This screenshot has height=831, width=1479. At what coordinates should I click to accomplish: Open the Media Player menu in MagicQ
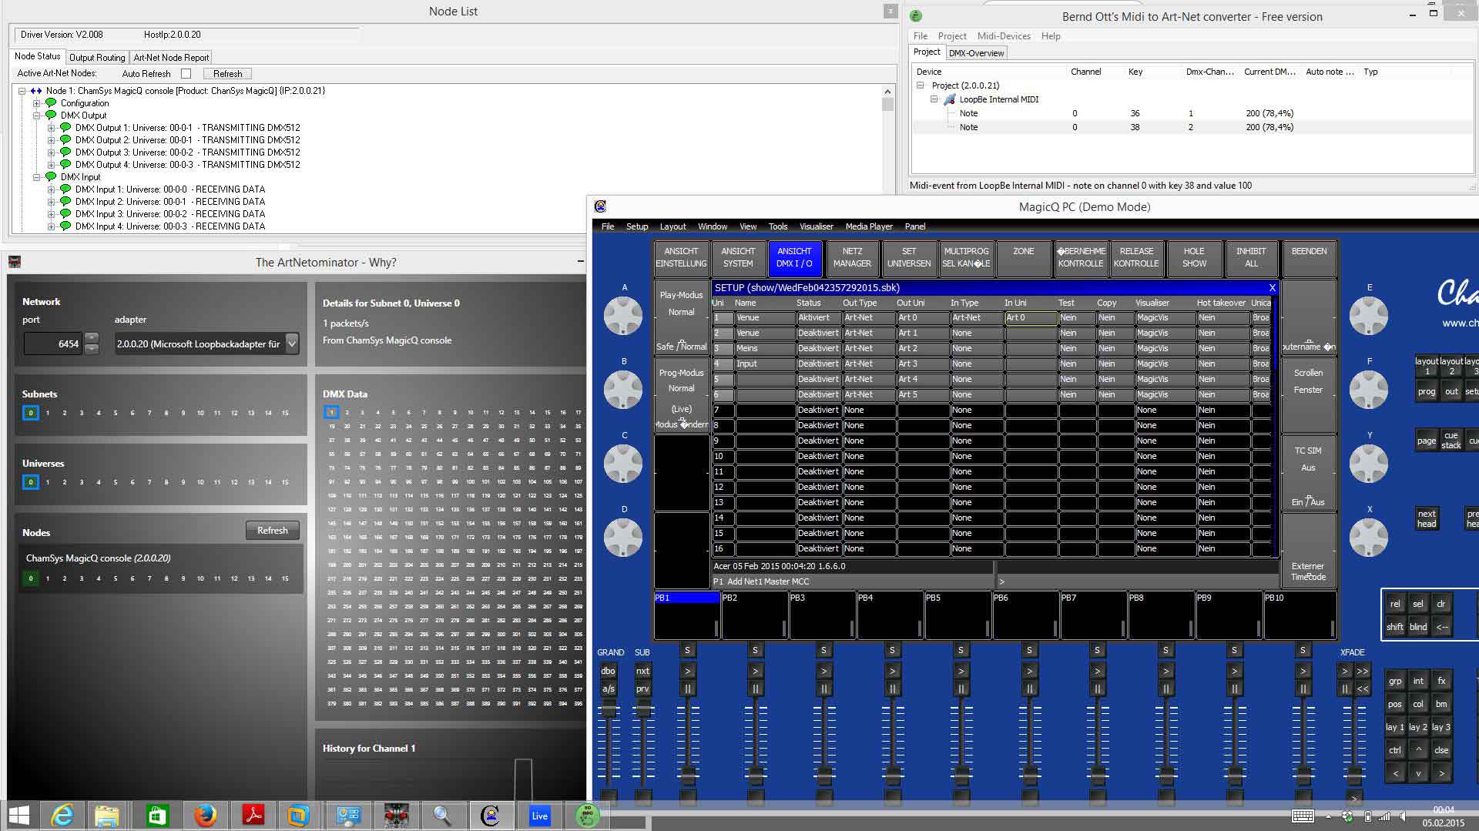869,226
